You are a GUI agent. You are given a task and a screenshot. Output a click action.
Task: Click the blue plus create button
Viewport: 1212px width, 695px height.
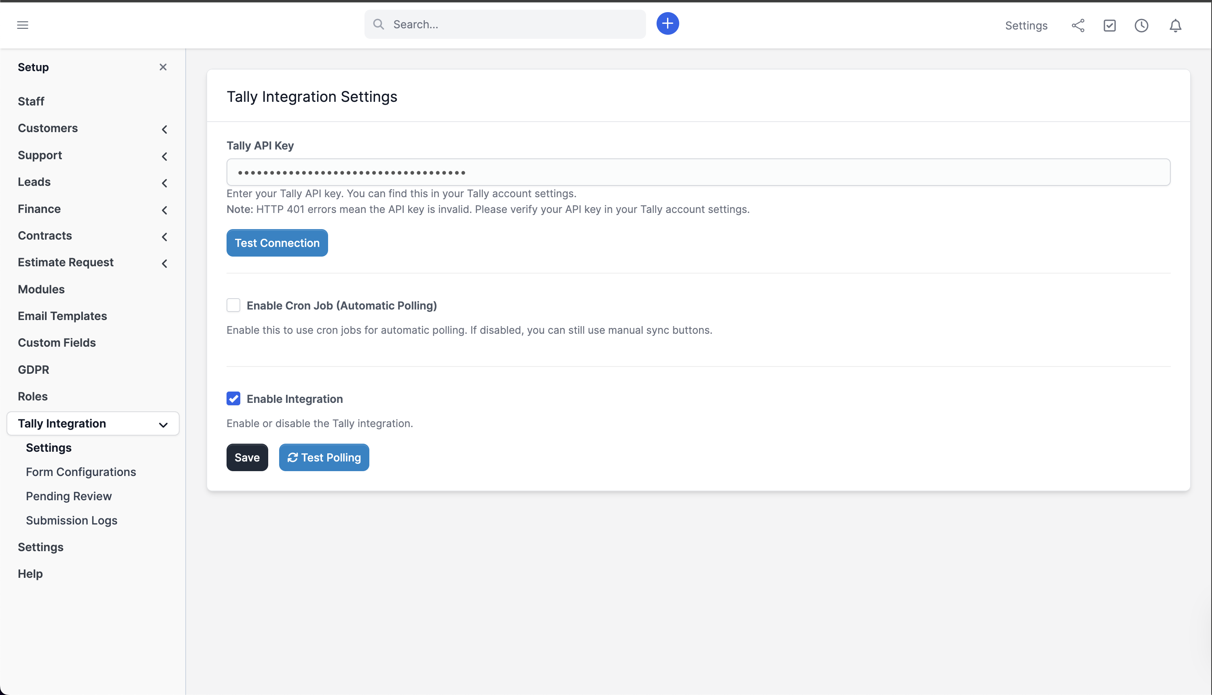667,23
